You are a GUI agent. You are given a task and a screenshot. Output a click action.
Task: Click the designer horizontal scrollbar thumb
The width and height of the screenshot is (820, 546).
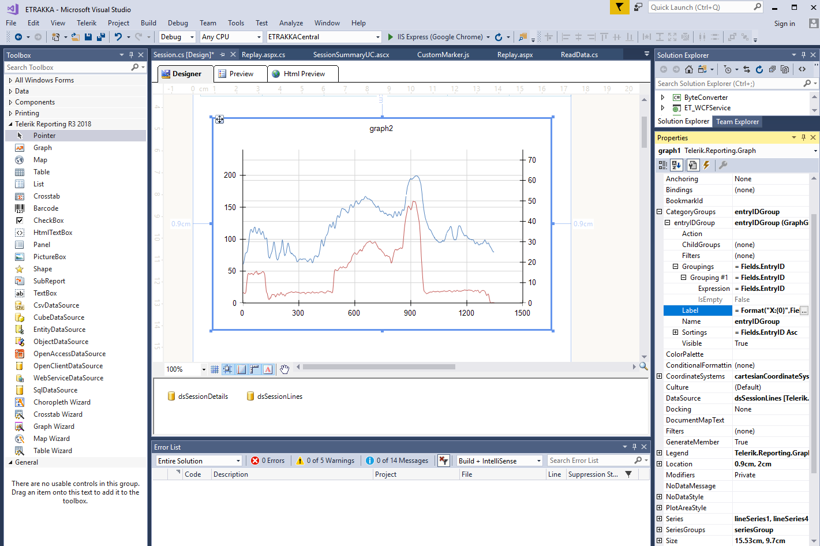click(379, 367)
